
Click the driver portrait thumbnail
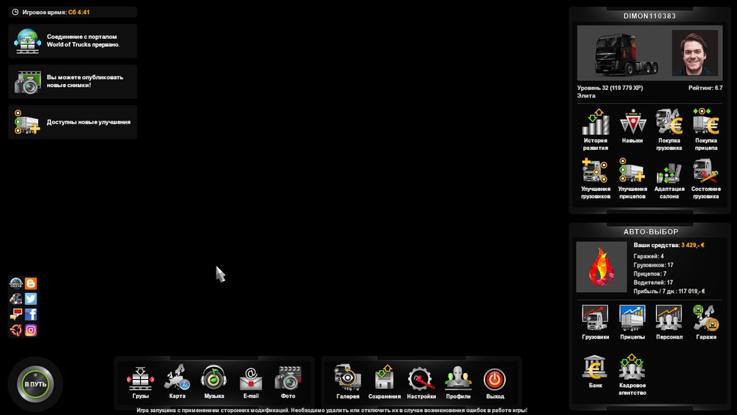(x=694, y=52)
